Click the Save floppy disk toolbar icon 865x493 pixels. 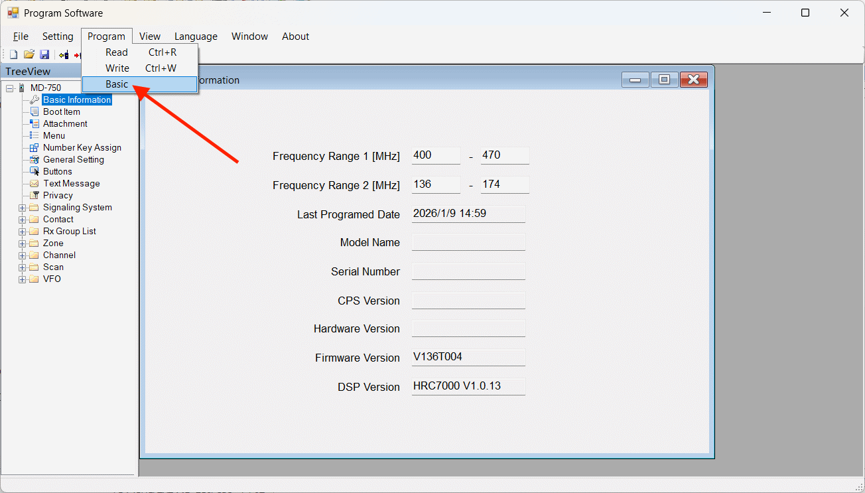pos(44,54)
